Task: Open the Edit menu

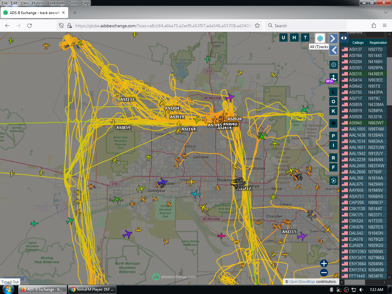Action: [x=14, y=3]
